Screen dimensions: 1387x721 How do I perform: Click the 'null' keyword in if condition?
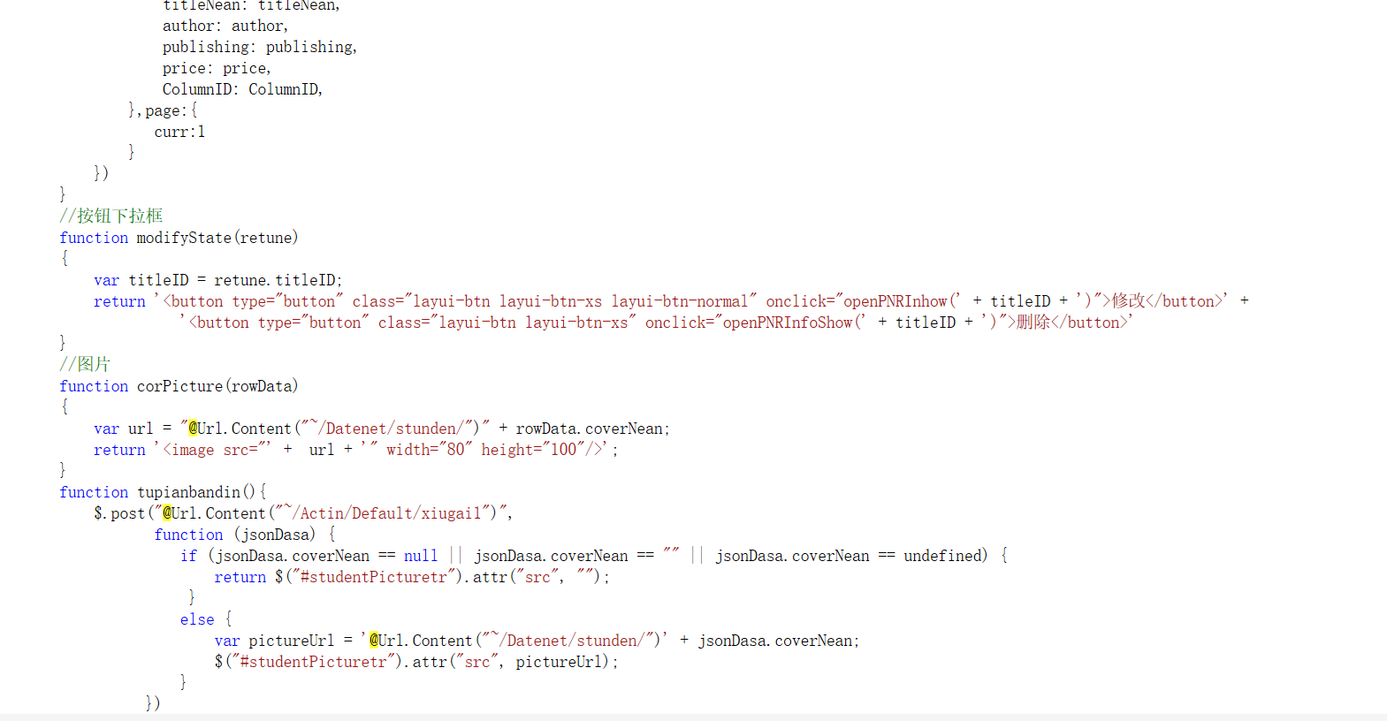pyautogui.click(x=421, y=556)
